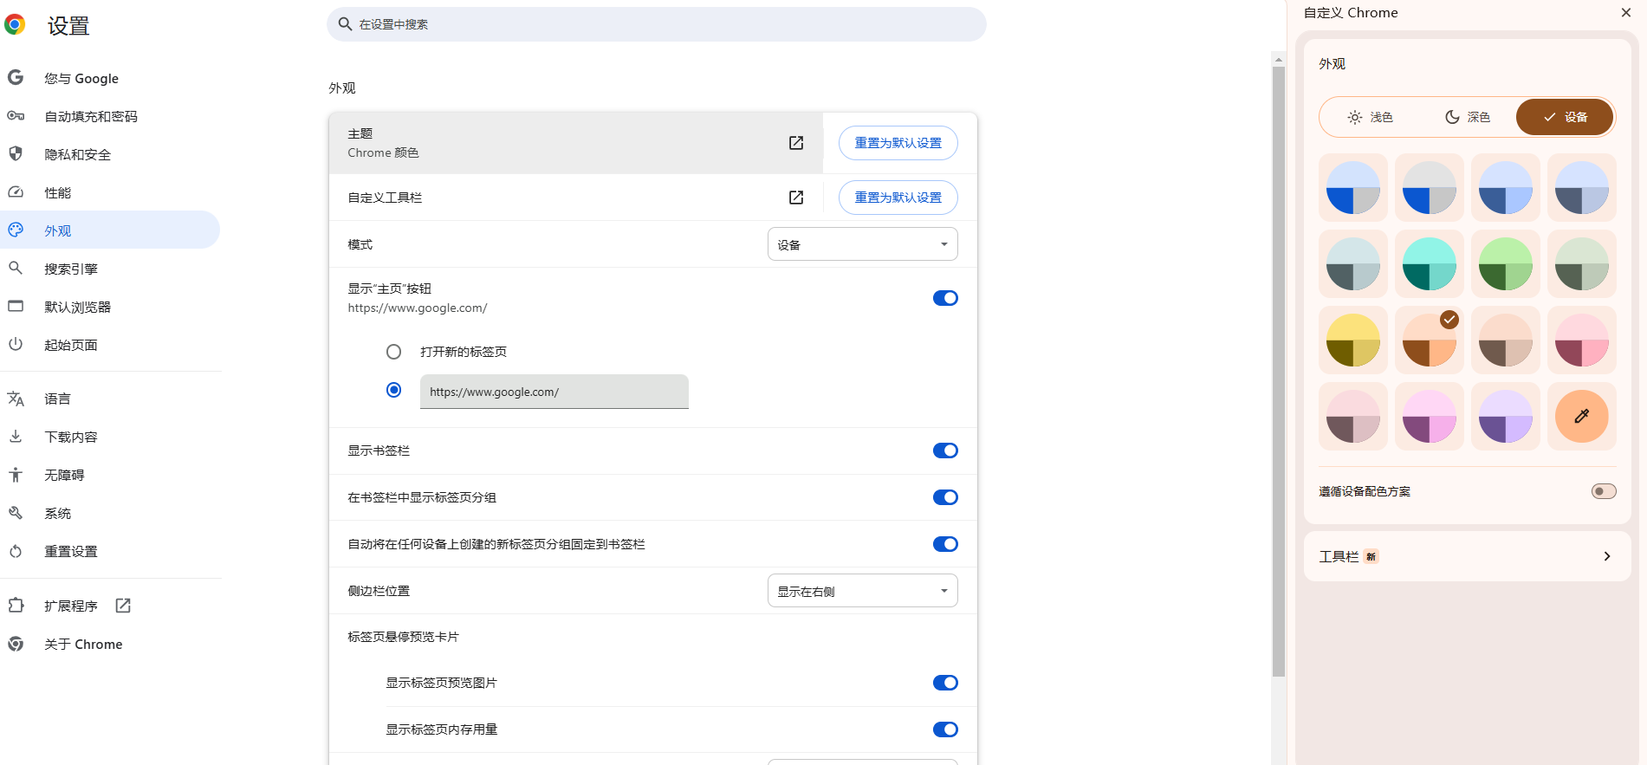Click the wrench icon for 系统
The image size is (1647, 765).
[16, 513]
